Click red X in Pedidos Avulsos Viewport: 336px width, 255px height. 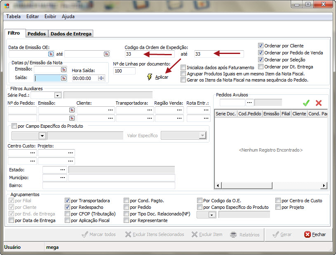click(x=318, y=103)
